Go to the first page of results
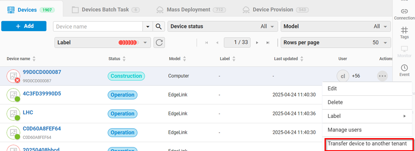The width and height of the screenshot is (415, 151). [x=206, y=43]
